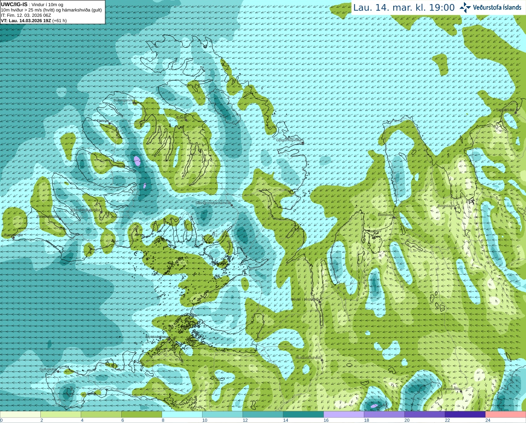The width and height of the screenshot is (526, 423).
Task: Click the 20–22 m/s legend swatch
Action: [425, 414]
